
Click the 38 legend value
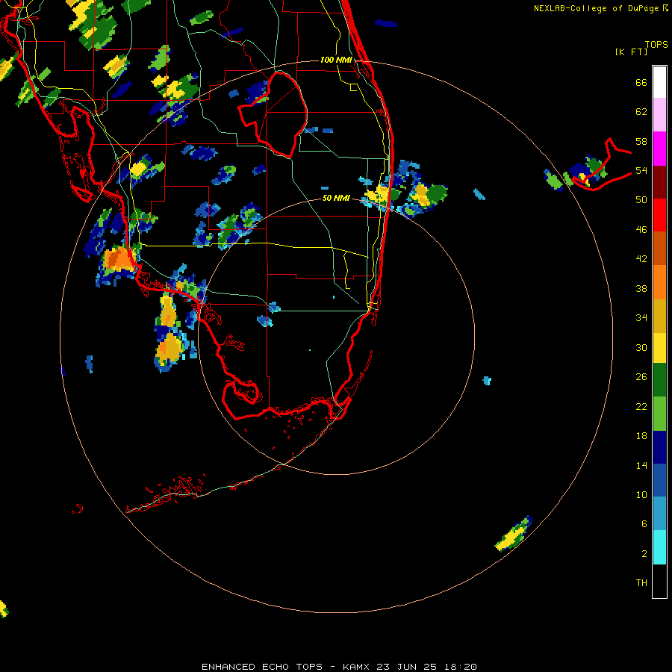pyautogui.click(x=641, y=288)
